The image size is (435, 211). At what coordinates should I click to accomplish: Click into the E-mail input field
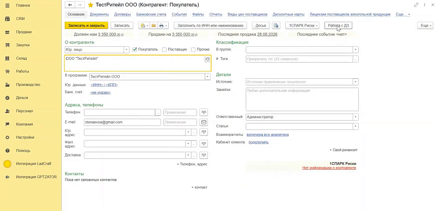(x=122, y=122)
